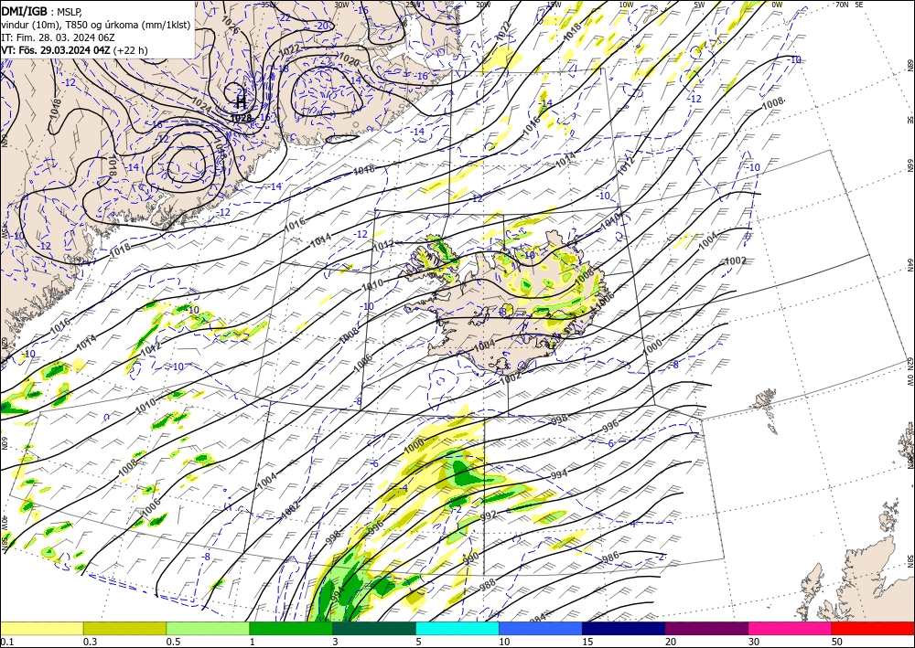Click the 70N latitude label at top right
The width and height of the screenshot is (915, 648).
point(842,5)
